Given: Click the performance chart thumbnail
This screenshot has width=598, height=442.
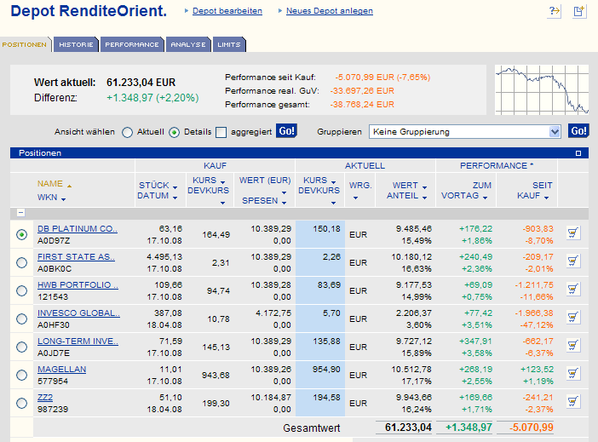Looking at the screenshot, I should click(x=542, y=90).
